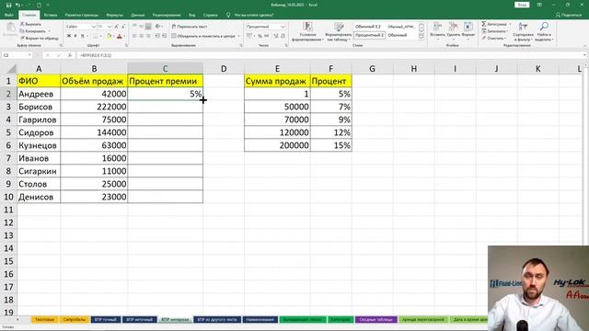This screenshot has width=589, height=331.
Task: Apply the Обычный 3 2 cell style
Action: pyautogui.click(x=368, y=27)
